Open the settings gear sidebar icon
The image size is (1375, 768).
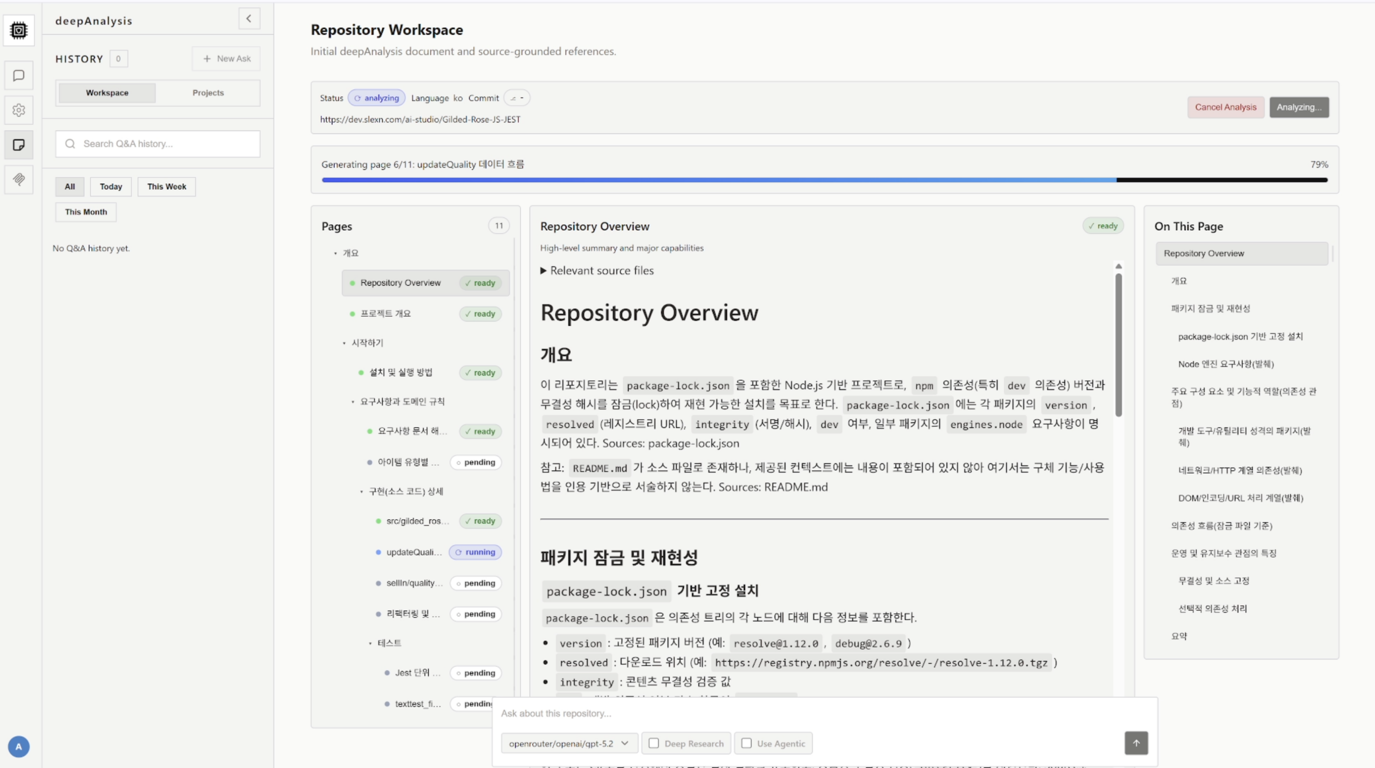click(18, 110)
